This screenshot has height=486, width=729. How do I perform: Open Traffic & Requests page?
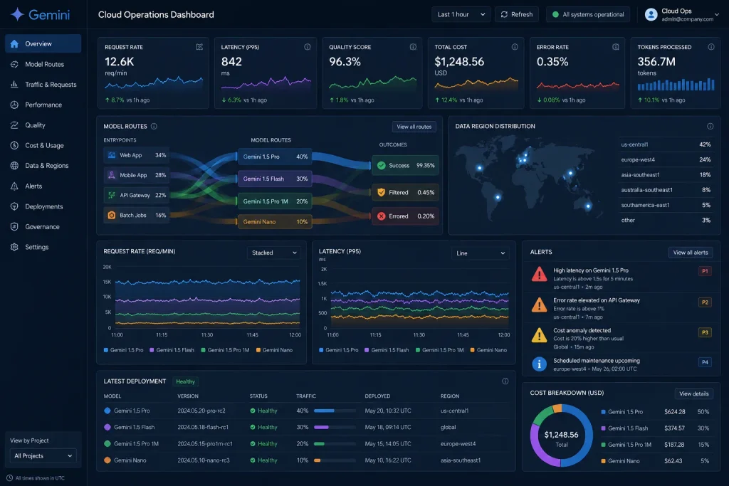pyautogui.click(x=43, y=85)
